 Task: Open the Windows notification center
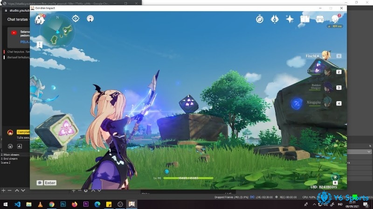366,204
